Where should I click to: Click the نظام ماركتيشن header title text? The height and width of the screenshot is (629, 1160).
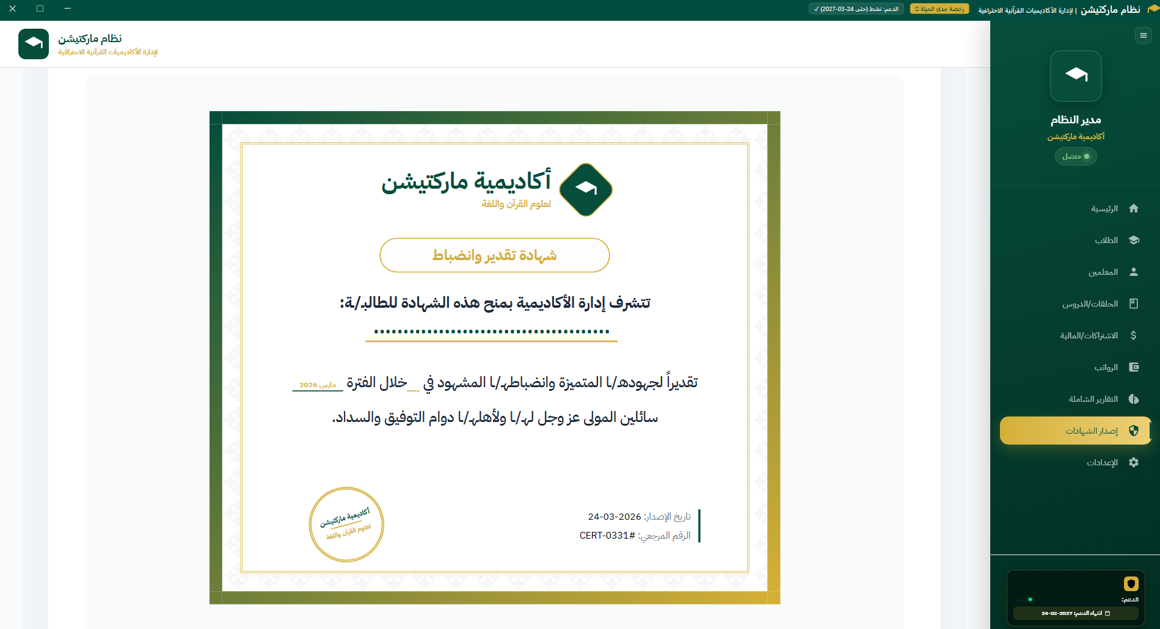90,39
